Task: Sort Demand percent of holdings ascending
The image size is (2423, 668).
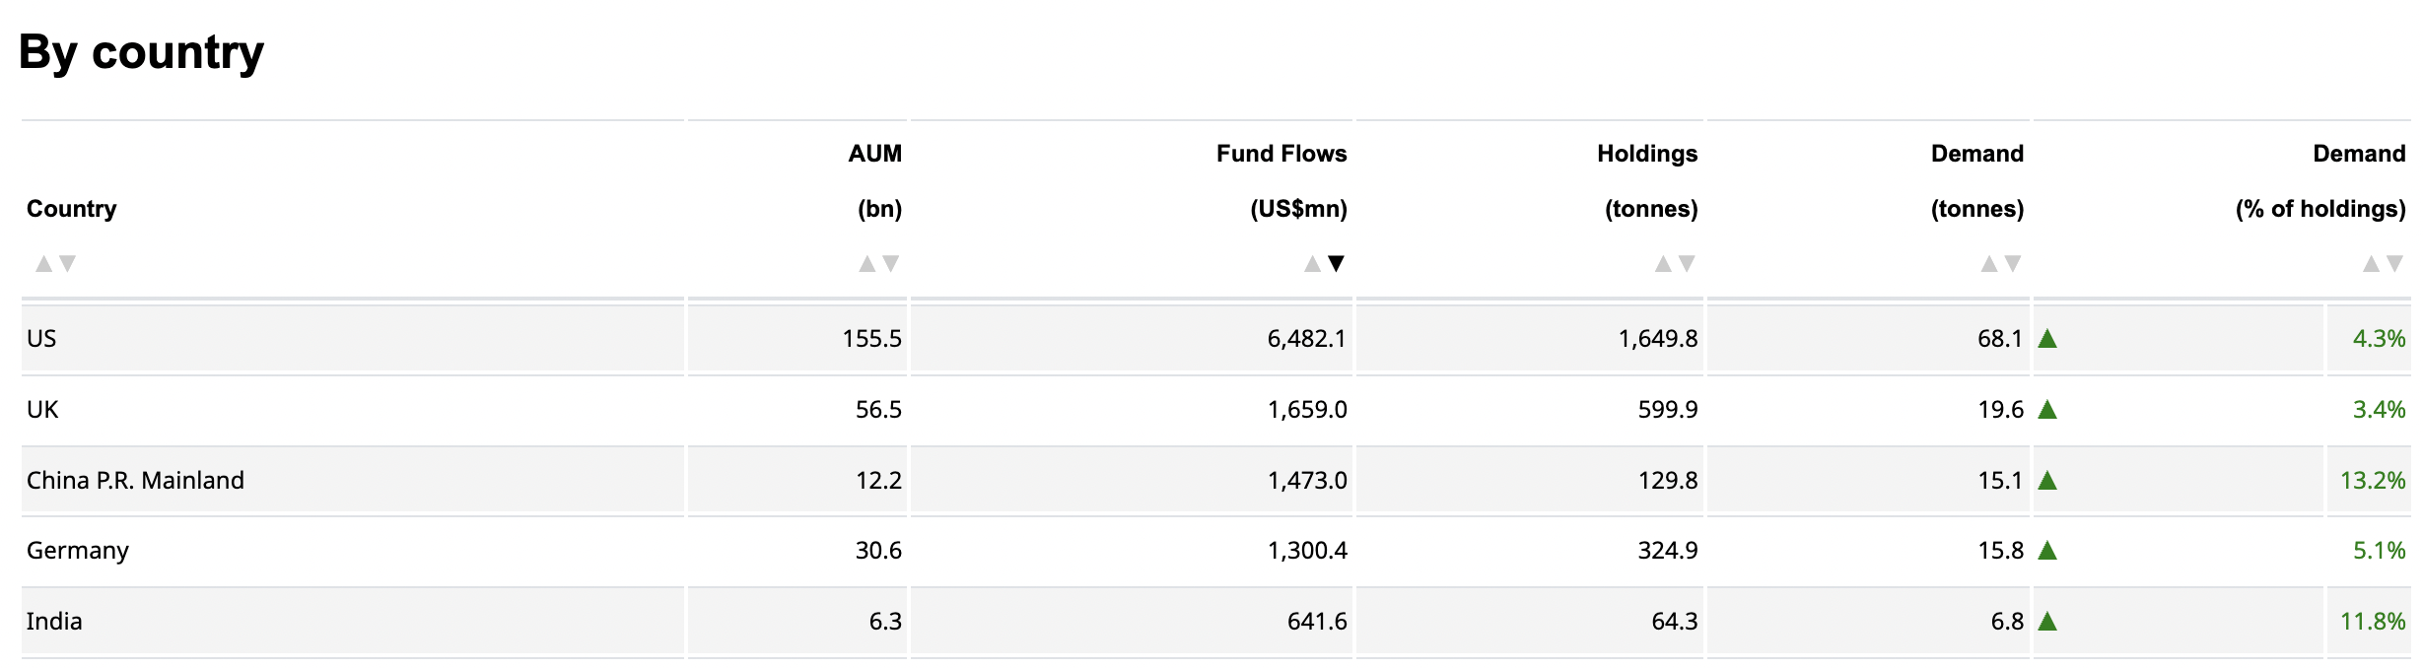Action: (x=2371, y=264)
